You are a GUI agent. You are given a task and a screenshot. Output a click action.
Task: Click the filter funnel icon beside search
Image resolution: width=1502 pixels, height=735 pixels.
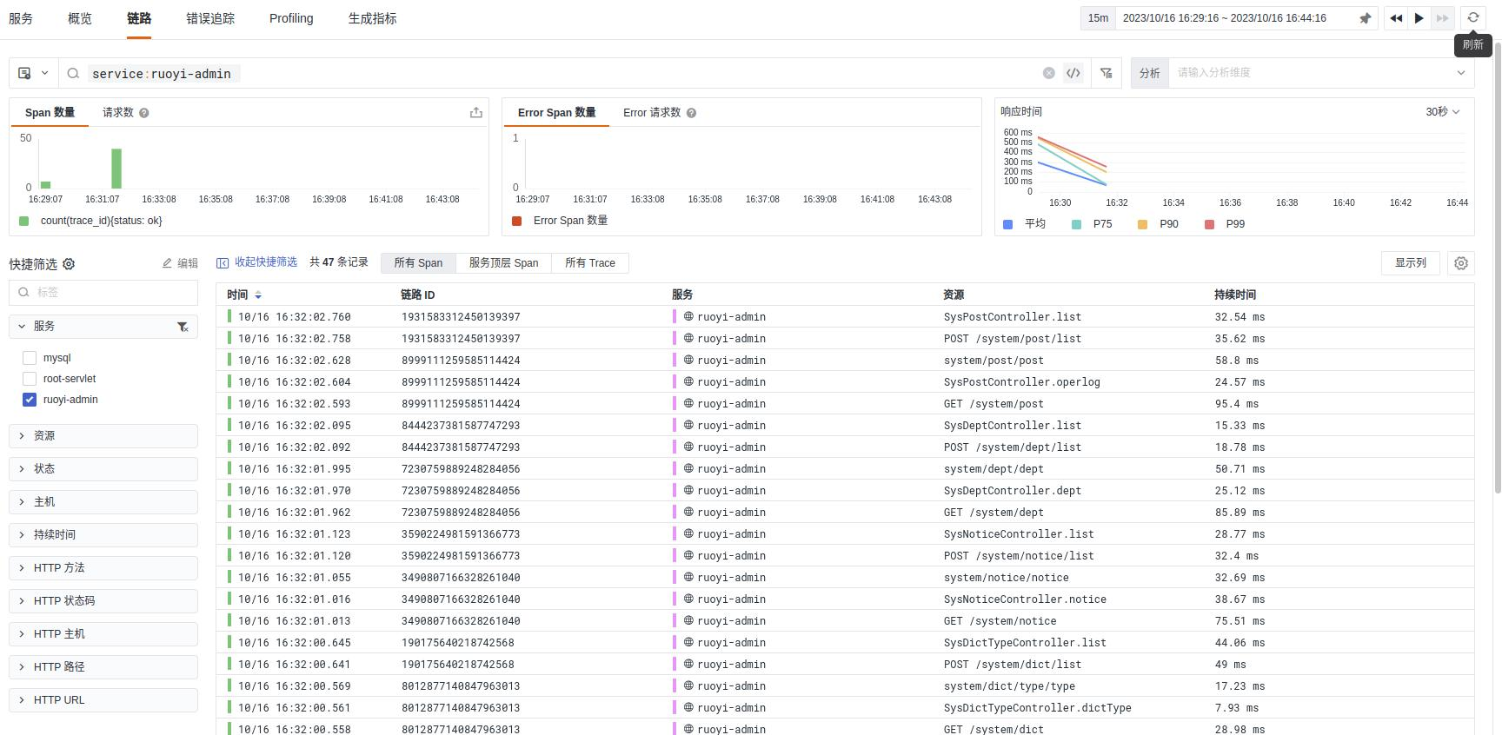tap(1106, 73)
